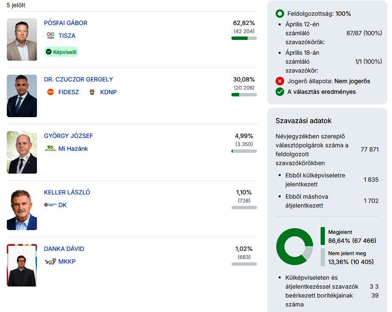Click the TISZA party logo icon

tap(51, 36)
